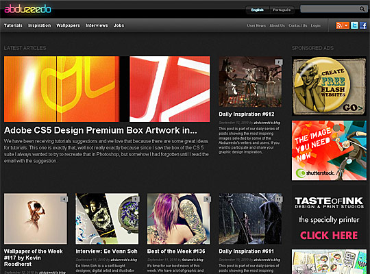Click comment count badge on Daily Inspiration #612
Screen dimensions: 370x274
279,62
